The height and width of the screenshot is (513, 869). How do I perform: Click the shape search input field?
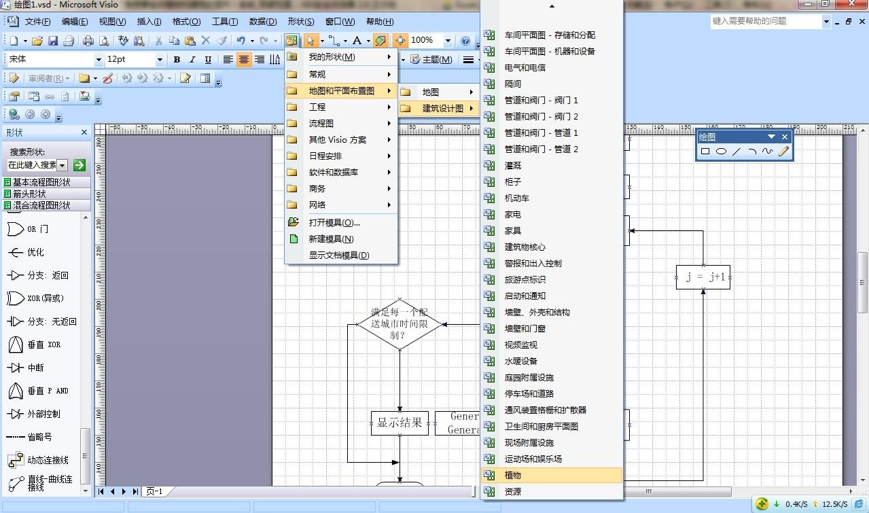pos(31,165)
